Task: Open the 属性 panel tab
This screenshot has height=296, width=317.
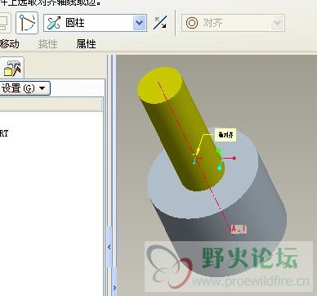Action: click(86, 43)
